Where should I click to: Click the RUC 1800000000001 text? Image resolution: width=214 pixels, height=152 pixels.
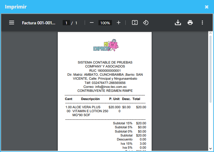[105, 71]
